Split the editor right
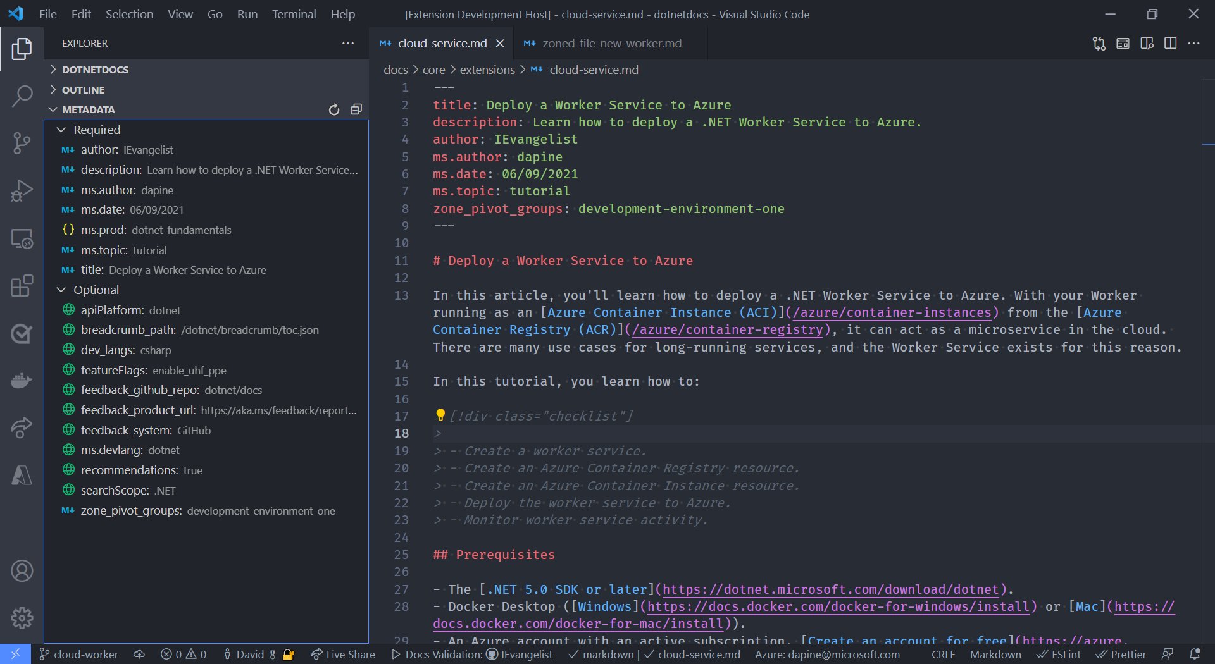This screenshot has height=664, width=1215. (x=1170, y=43)
